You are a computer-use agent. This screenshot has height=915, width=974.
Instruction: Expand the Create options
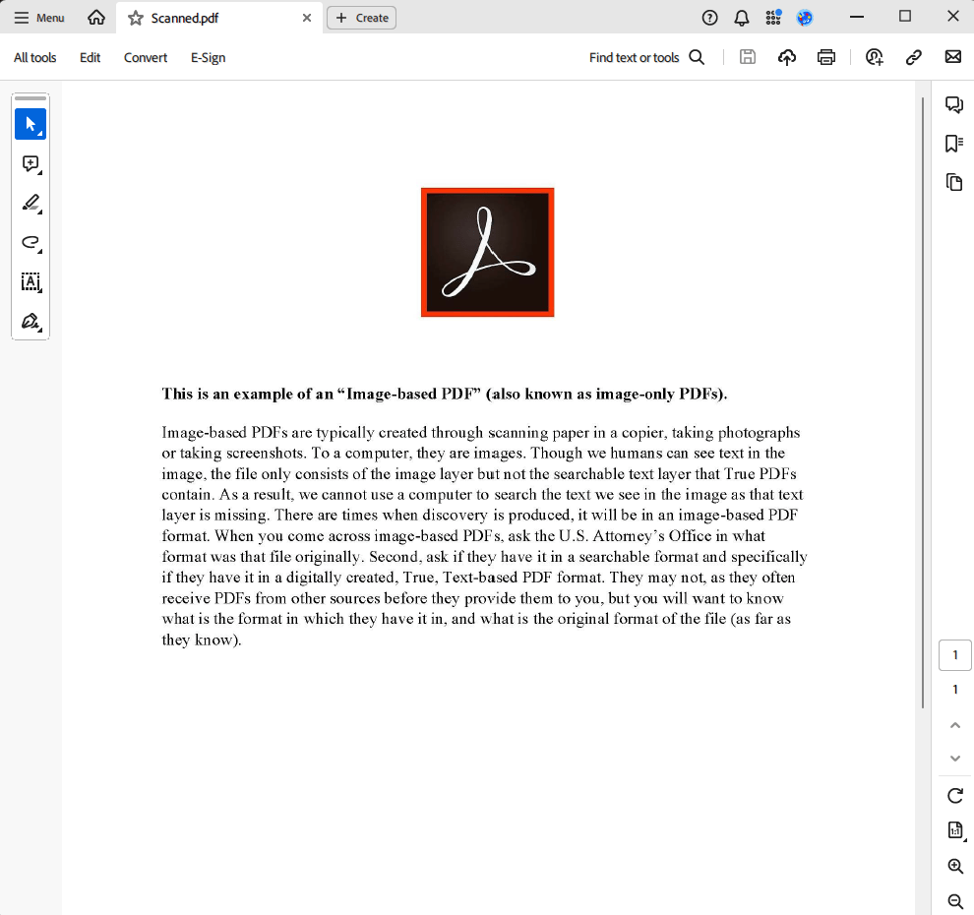361,17
